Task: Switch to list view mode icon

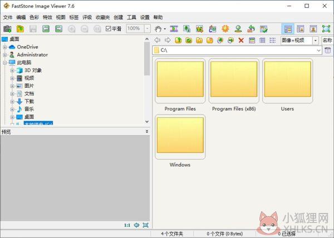Action: pos(272,40)
